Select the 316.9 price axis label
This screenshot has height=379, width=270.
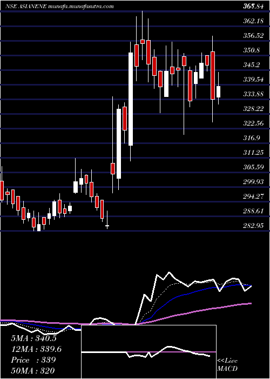(252, 138)
